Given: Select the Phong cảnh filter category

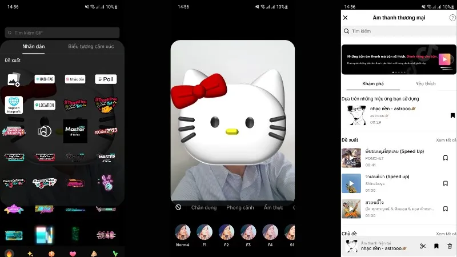Looking at the screenshot, I should (240, 207).
